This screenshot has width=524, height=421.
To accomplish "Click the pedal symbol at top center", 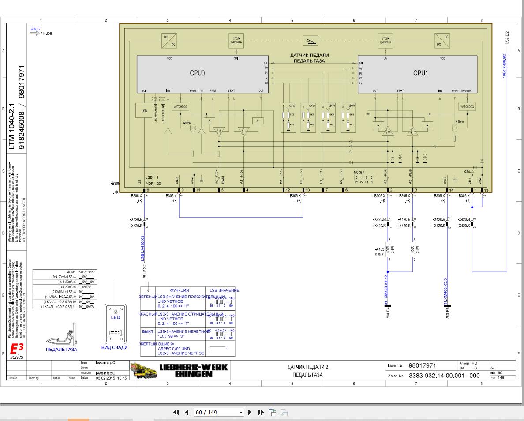I will [x=311, y=41].
